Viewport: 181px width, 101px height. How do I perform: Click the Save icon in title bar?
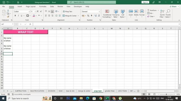pyautogui.click(x=4, y=2)
